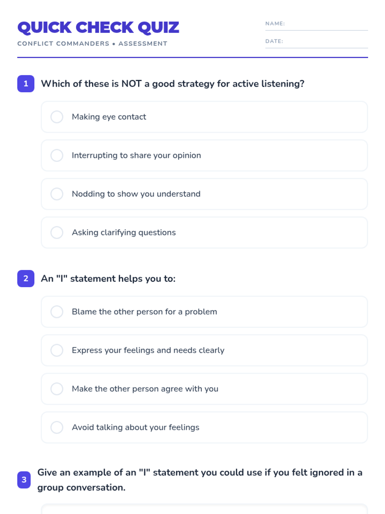Image resolution: width=385 pixels, height=514 pixels.
Task: Click the question 1 number badge
Action: pyautogui.click(x=26, y=84)
